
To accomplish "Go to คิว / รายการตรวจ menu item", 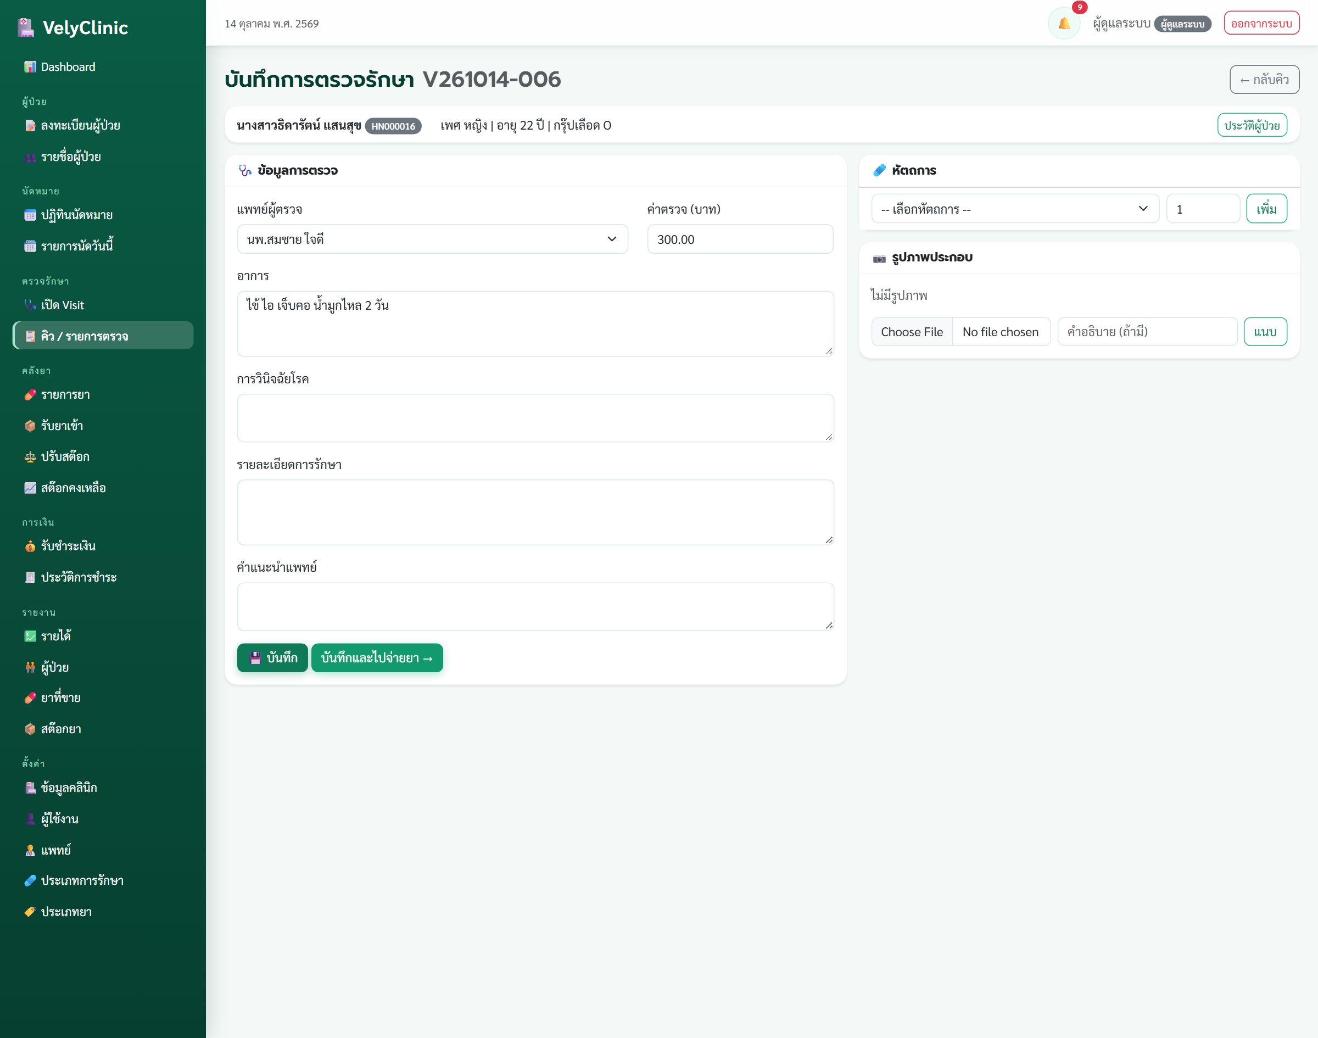I will click(x=103, y=336).
